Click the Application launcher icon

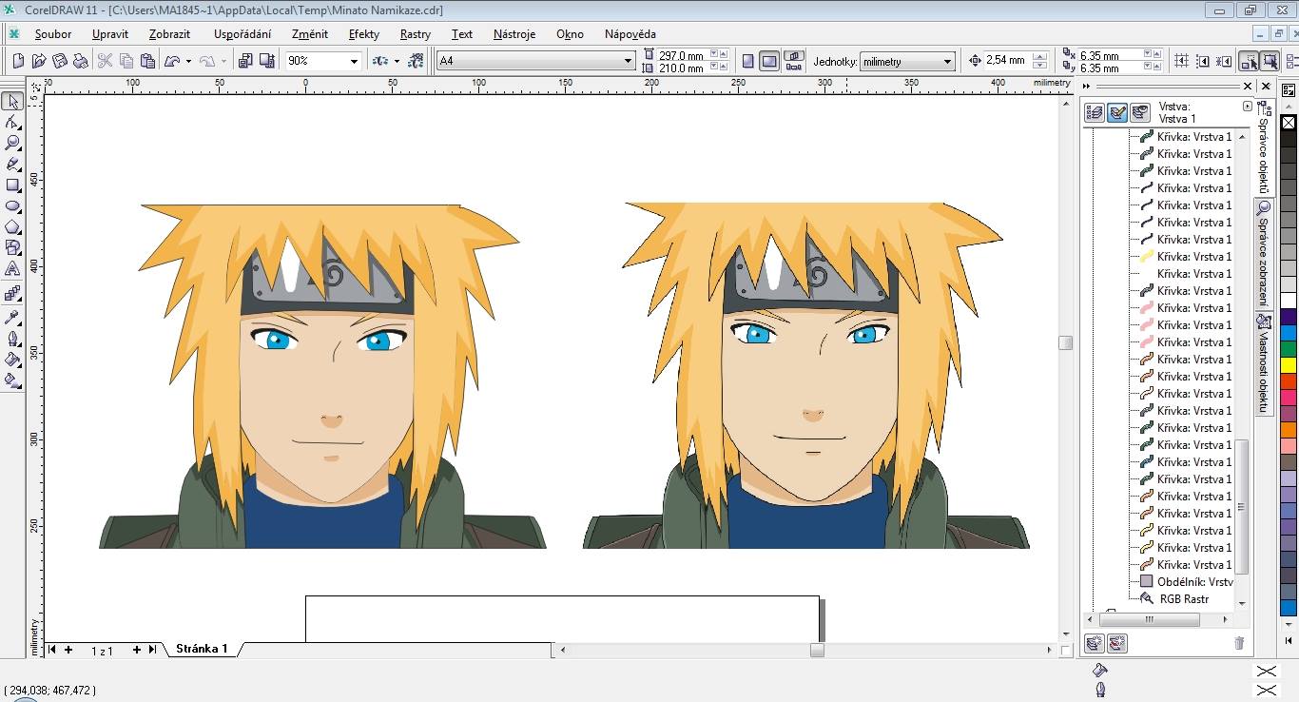click(381, 61)
